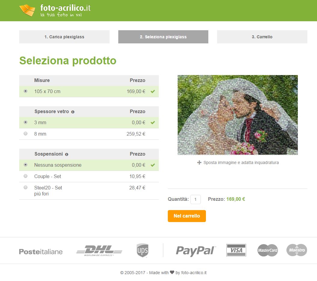Select the 105 x 70 cm size radio

coord(26,91)
